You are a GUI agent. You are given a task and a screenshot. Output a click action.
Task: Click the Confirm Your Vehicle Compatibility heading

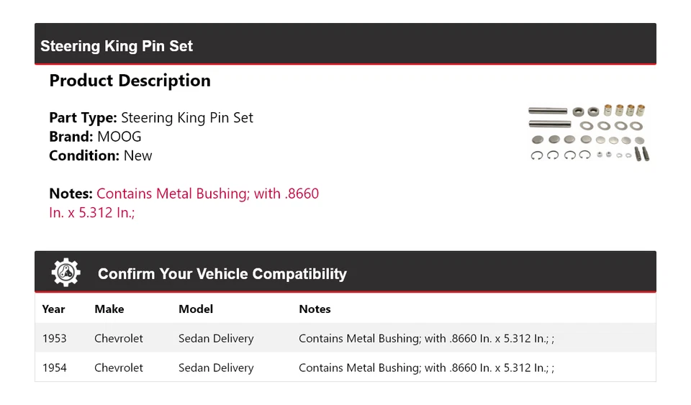click(222, 274)
